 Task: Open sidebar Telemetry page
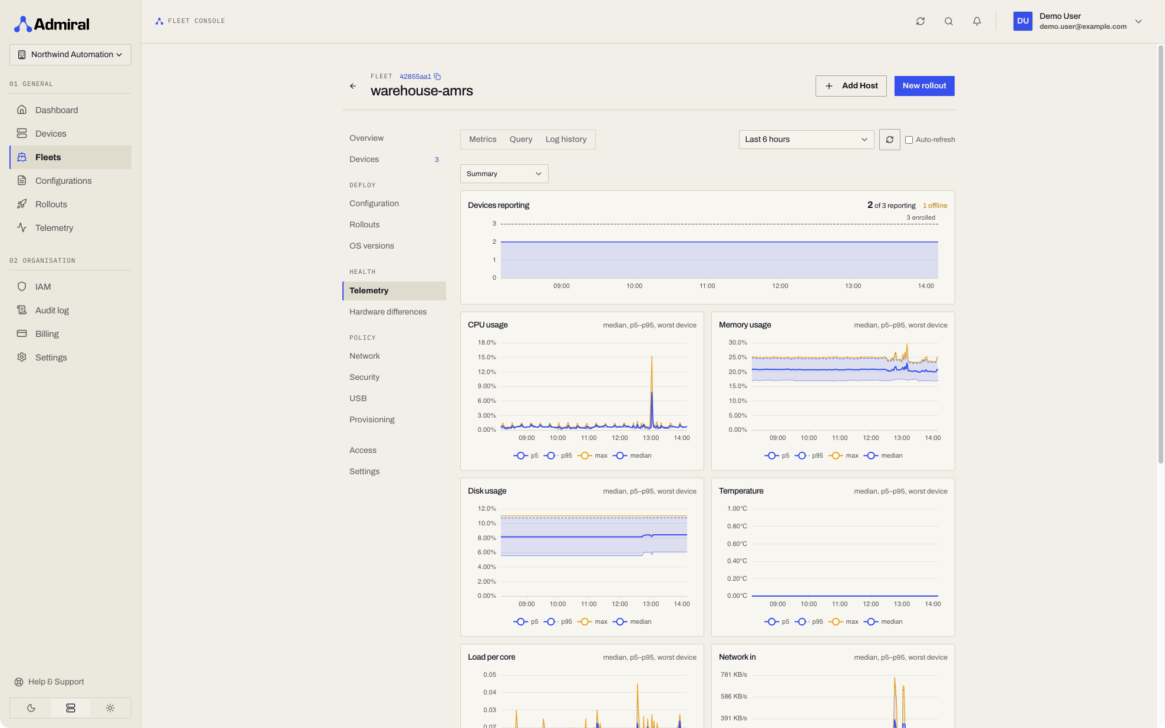click(x=70, y=228)
